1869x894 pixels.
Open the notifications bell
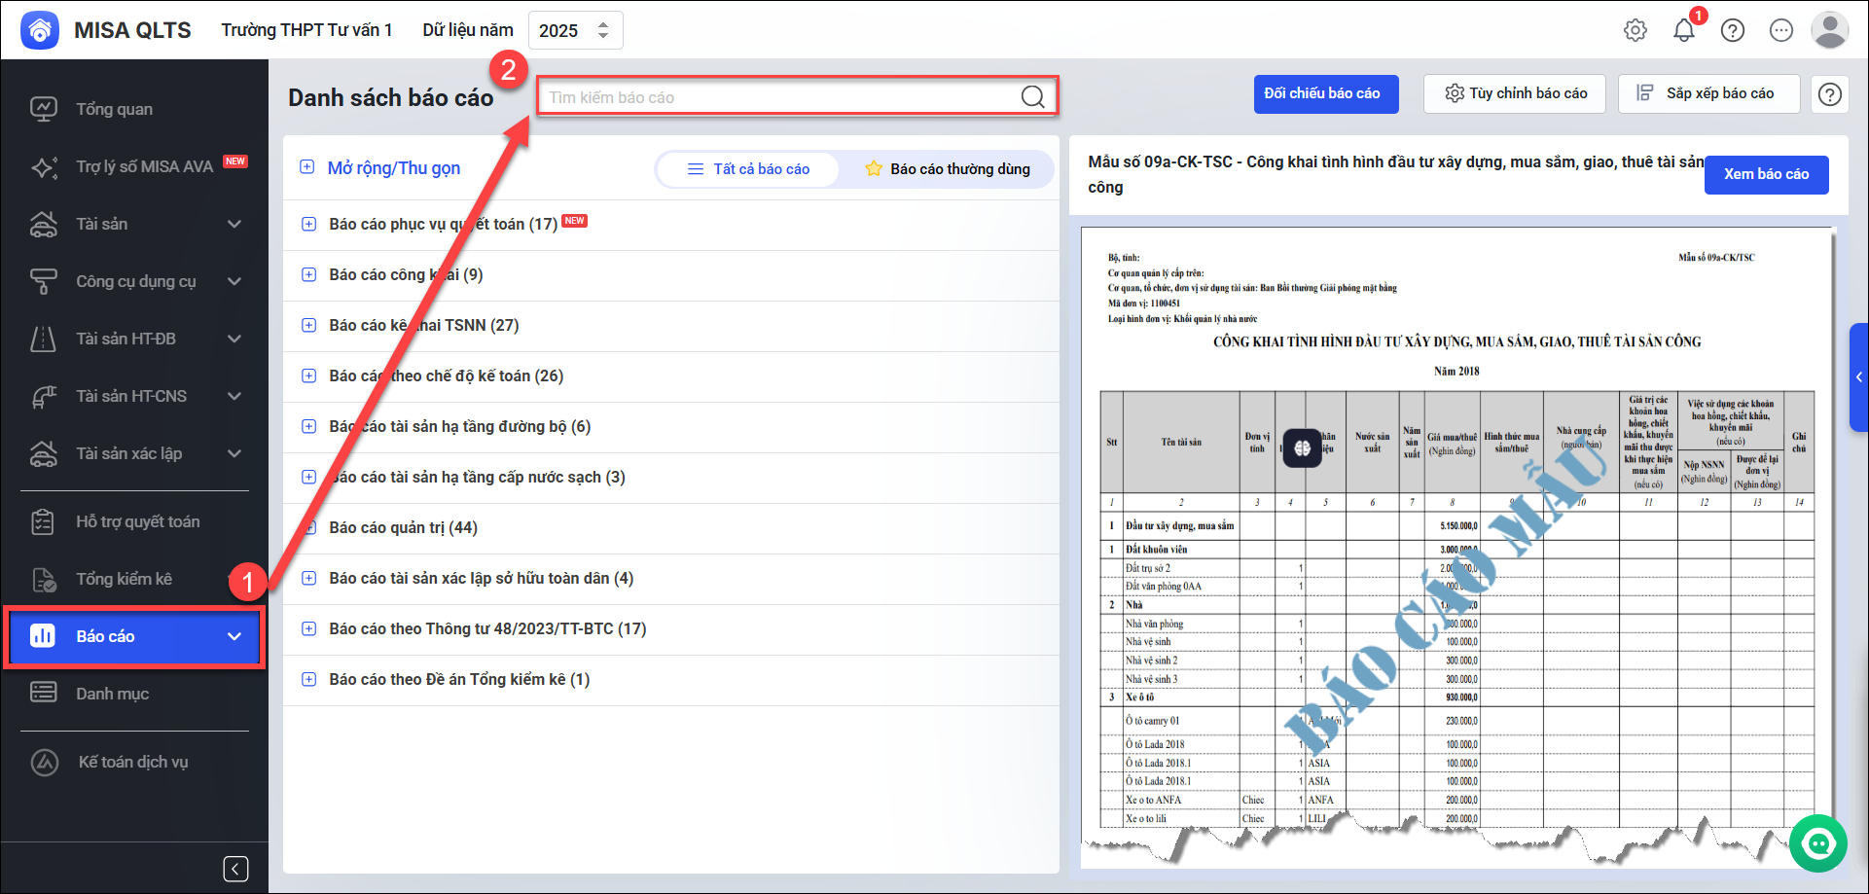1684,30
